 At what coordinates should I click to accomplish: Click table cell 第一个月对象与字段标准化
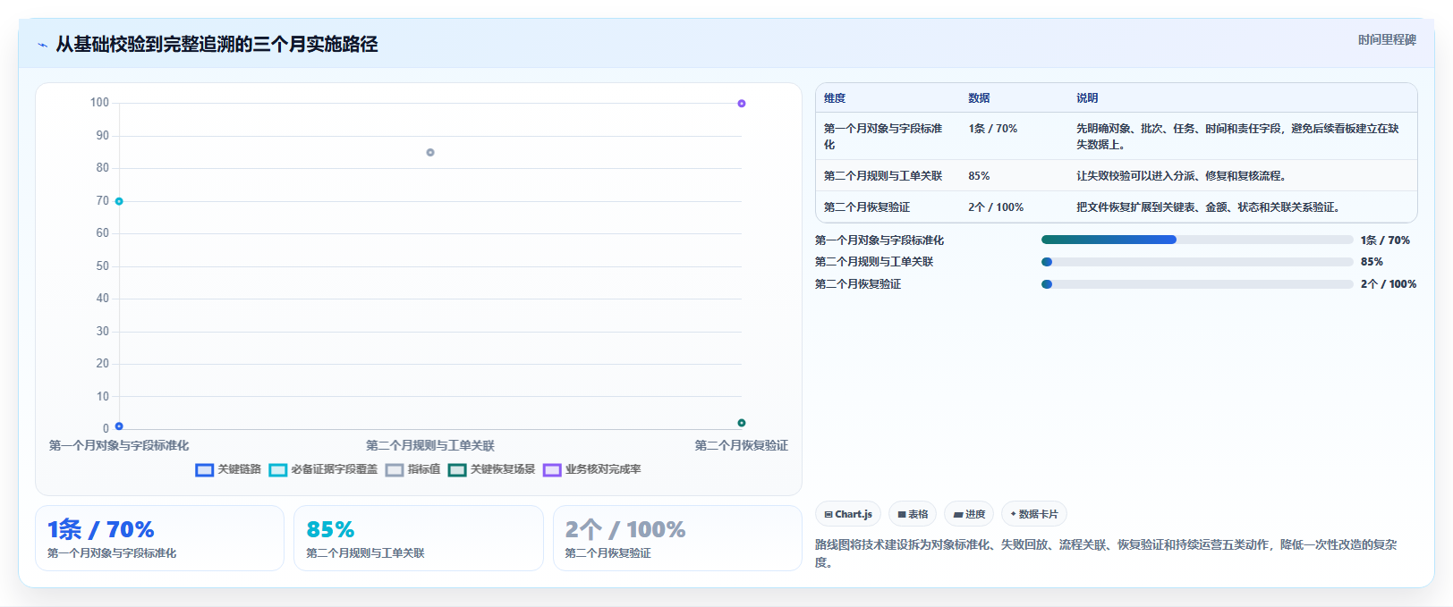[883, 137]
